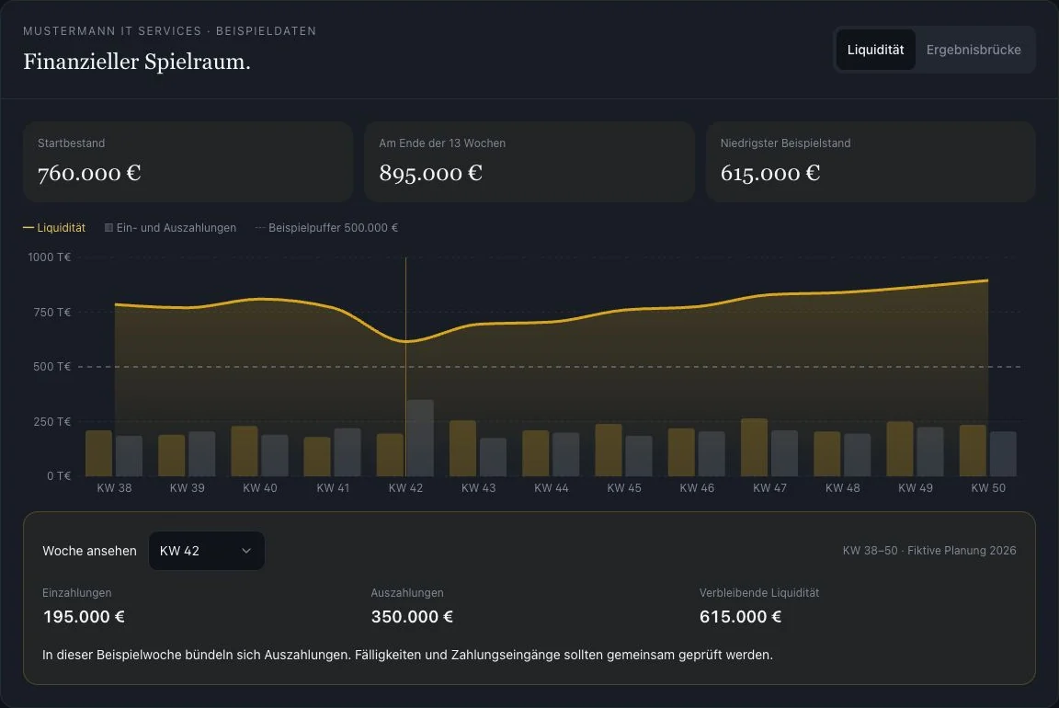The image size is (1059, 708).
Task: Click the yellow Einzahlungen bar for KW 43
Action: (x=462, y=449)
